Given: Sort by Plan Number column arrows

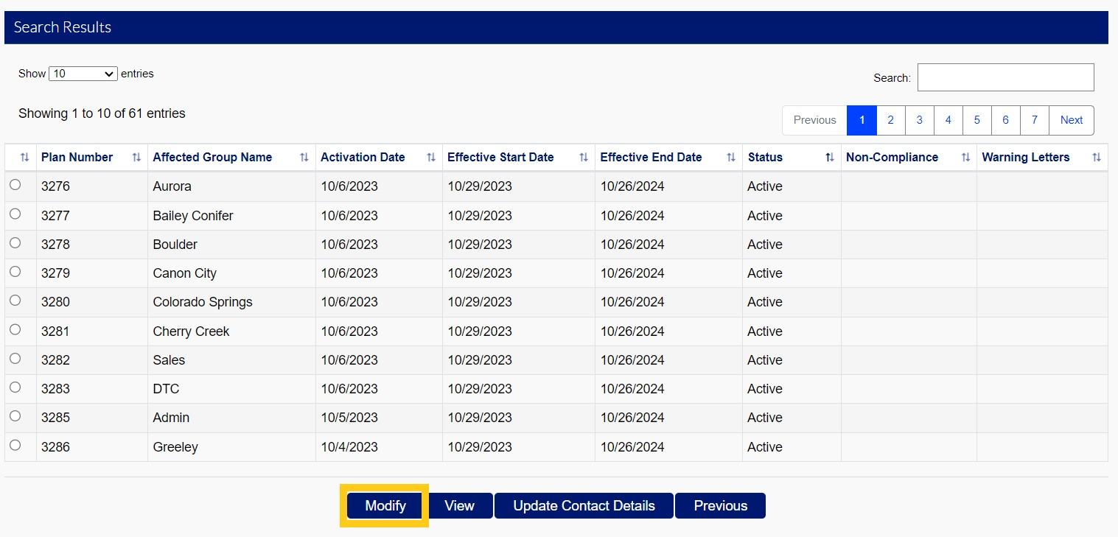Looking at the screenshot, I should coord(136,158).
